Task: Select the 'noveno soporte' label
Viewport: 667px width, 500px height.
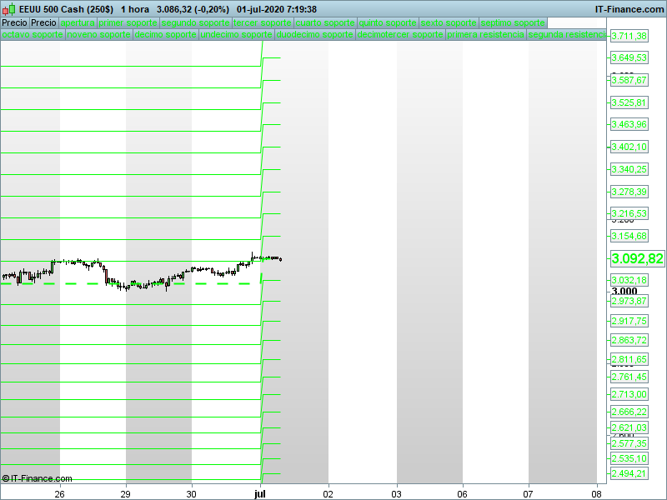Action: [x=98, y=34]
